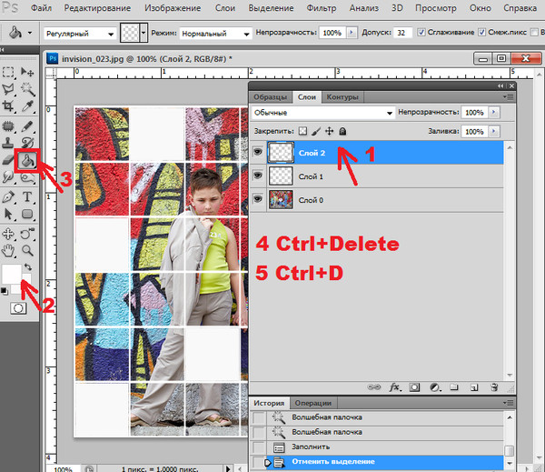Toggle lock all padlock
Viewport: 545px width, 472px height.
click(342, 131)
